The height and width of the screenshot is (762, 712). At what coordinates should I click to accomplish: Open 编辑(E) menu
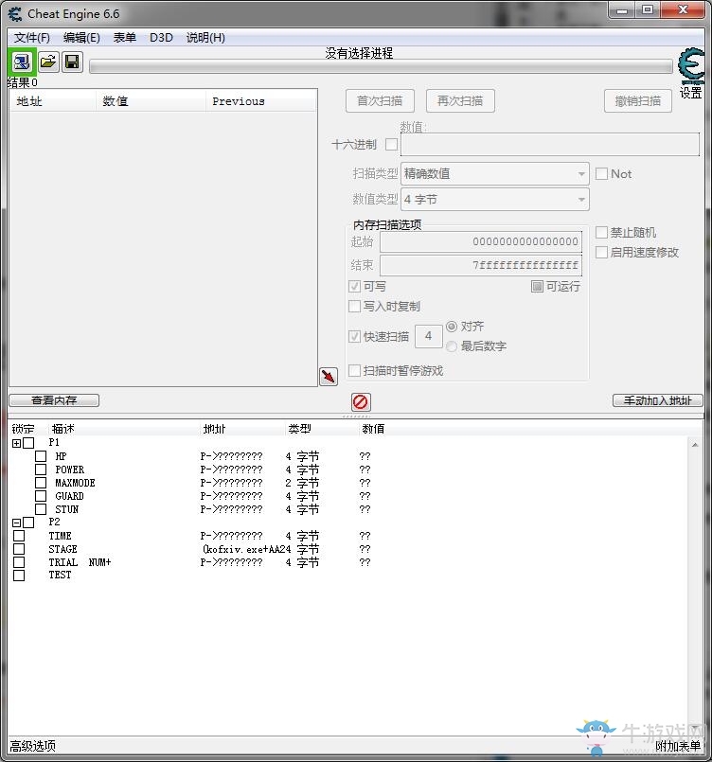[81, 38]
